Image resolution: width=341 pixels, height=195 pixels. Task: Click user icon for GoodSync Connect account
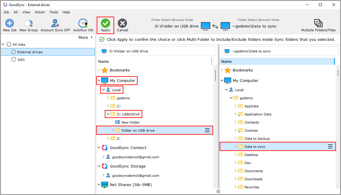tap(108, 157)
